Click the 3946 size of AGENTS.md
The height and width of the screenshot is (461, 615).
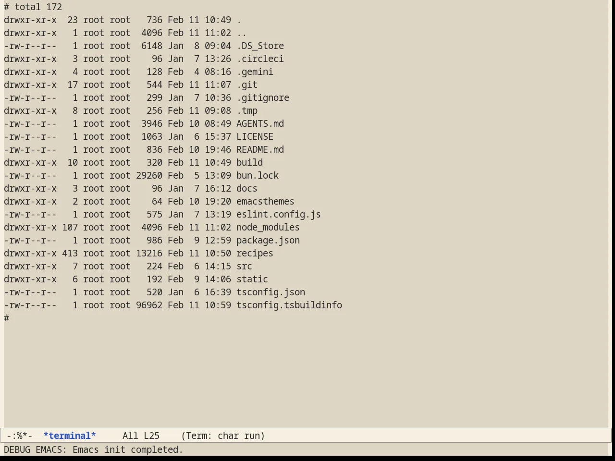(x=152, y=123)
